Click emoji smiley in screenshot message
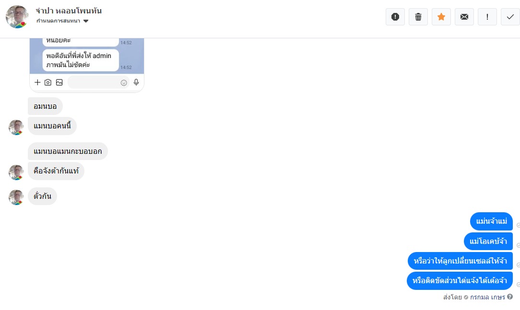This screenshot has width=520, height=310. click(x=124, y=83)
